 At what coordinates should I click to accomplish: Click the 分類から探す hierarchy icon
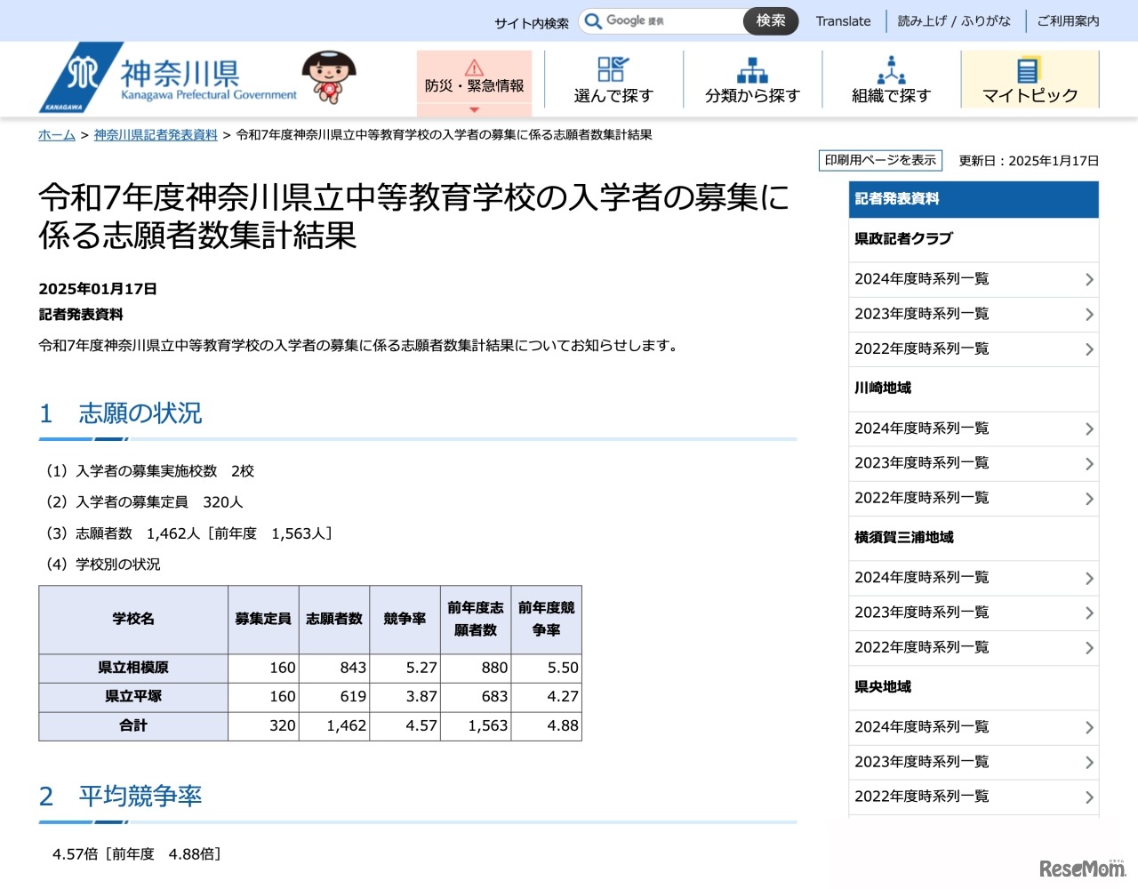752,69
